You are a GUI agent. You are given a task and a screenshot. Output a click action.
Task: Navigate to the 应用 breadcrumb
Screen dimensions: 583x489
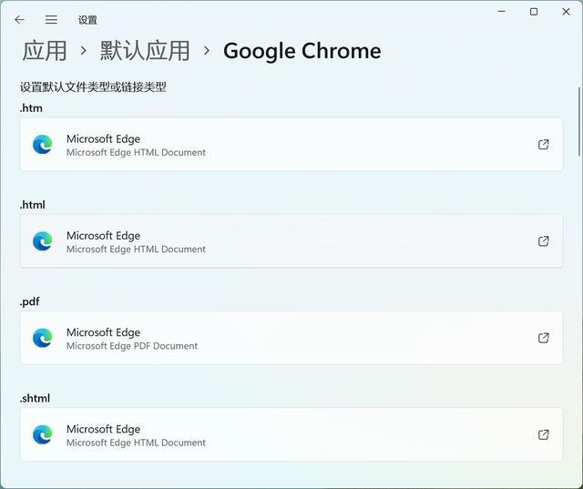[45, 51]
